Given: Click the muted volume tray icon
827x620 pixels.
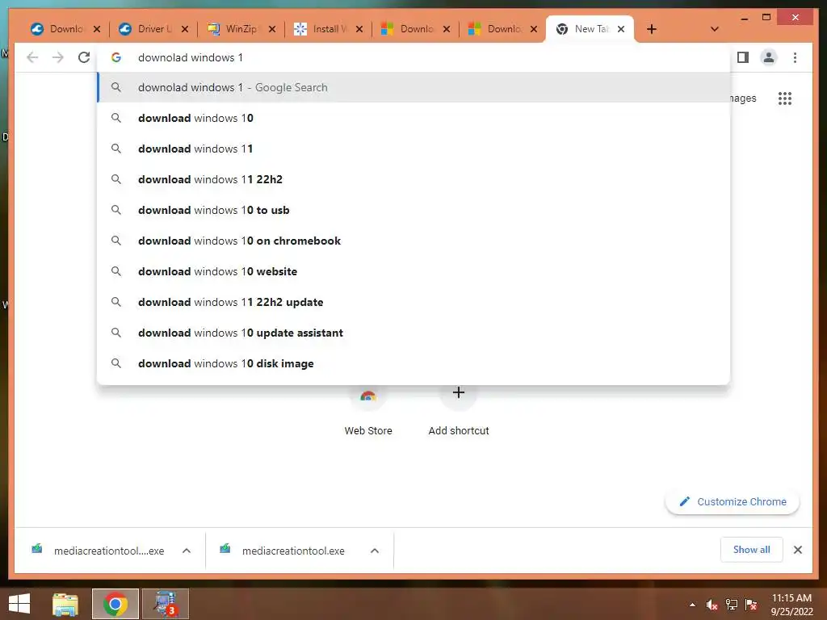Looking at the screenshot, I should click(712, 605).
